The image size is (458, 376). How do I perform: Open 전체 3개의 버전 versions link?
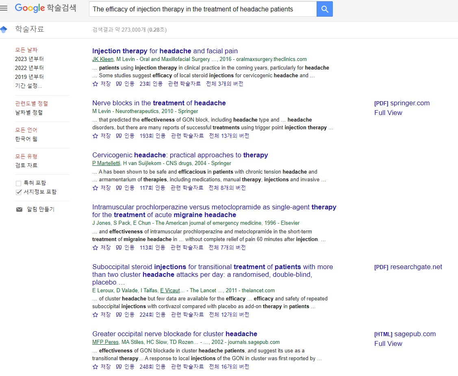(x=225, y=84)
